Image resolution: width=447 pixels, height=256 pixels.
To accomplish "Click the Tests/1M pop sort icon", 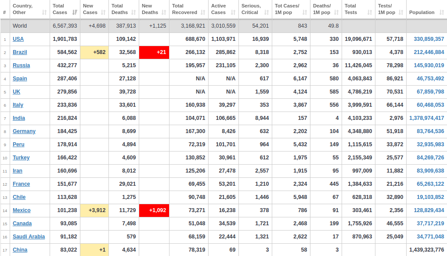I will [x=401, y=13].
